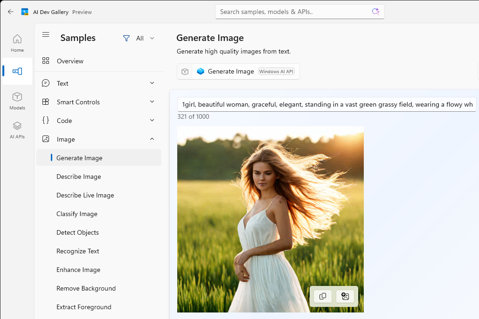This screenshot has height=319, width=479.
Task: Click the image prompt text field
Action: [x=326, y=104]
